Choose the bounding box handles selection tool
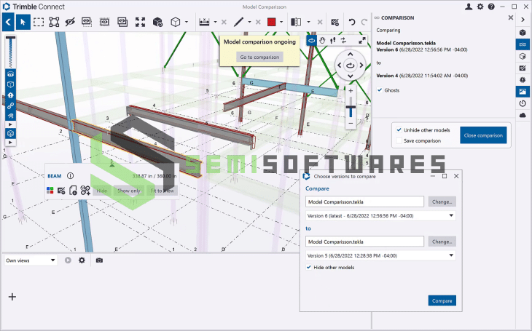This screenshot has height=331, width=532. point(54,23)
